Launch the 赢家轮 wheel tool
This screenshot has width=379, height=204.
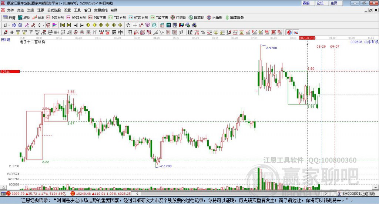tap(197, 18)
